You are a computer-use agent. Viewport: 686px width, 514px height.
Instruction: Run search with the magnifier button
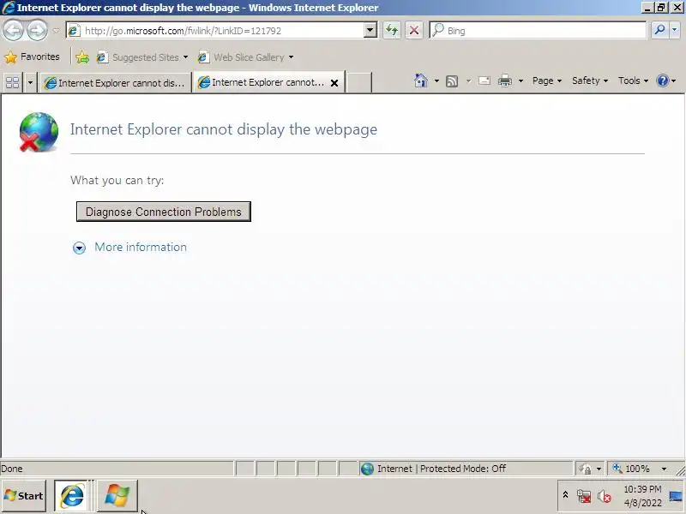(x=659, y=30)
